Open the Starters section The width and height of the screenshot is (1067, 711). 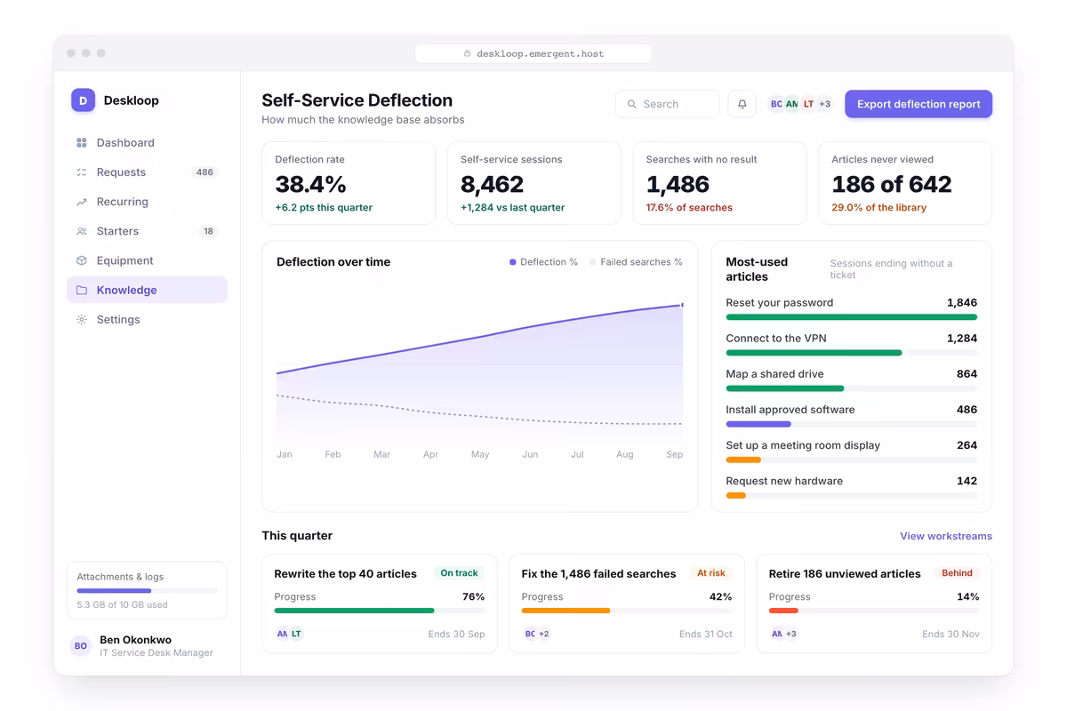pyautogui.click(x=147, y=231)
